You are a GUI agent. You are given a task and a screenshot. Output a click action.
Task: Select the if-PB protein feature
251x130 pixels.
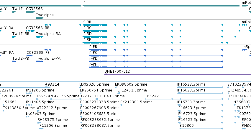click(x=156, y=50)
